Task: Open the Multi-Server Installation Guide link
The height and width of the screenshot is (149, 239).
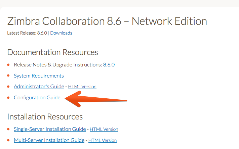Action: pyautogui.click(x=49, y=140)
